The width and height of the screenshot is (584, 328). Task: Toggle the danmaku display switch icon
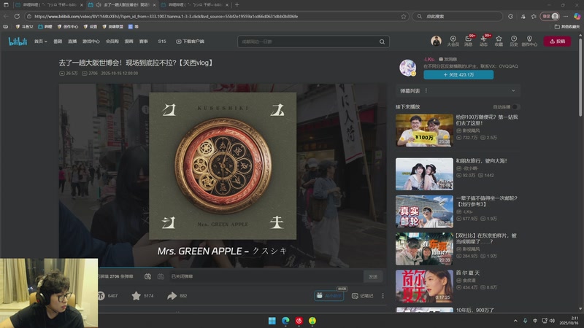[x=148, y=276]
